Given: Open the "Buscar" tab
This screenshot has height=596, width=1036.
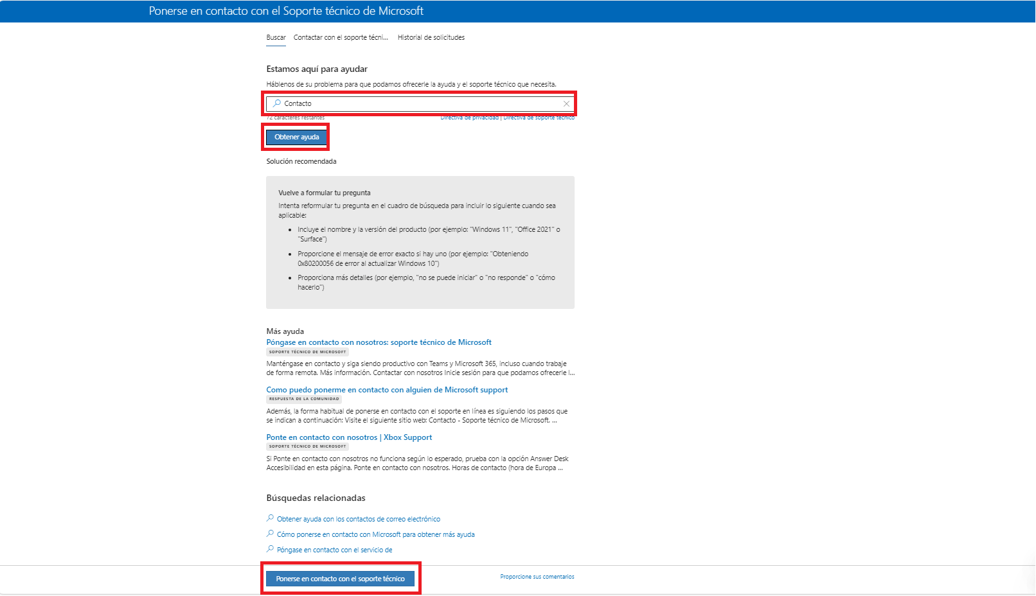Looking at the screenshot, I should (x=276, y=37).
